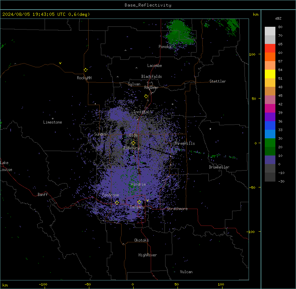The image size is (296, 289).
Task: Click the yellow diamond marker above RockyMH
Action: [x=86, y=70]
